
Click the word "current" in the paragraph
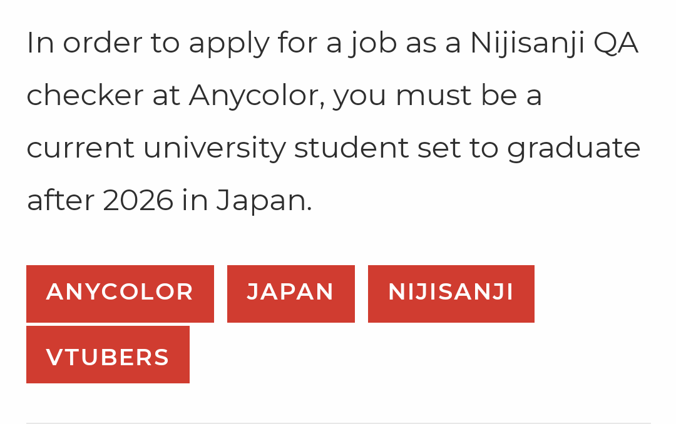pyautogui.click(x=81, y=149)
